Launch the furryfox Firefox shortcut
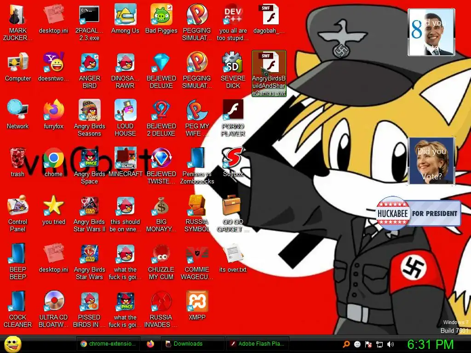The height and width of the screenshot is (353, 471). tap(53, 114)
